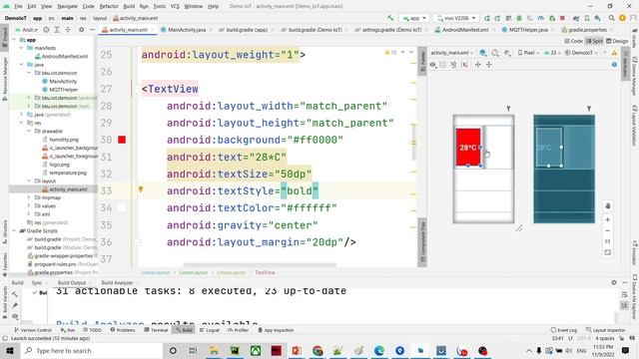This screenshot has width=639, height=359.
Task: Open the Layout Inspector button
Action: click(606, 330)
